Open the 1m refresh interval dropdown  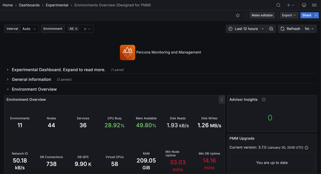coord(309,29)
